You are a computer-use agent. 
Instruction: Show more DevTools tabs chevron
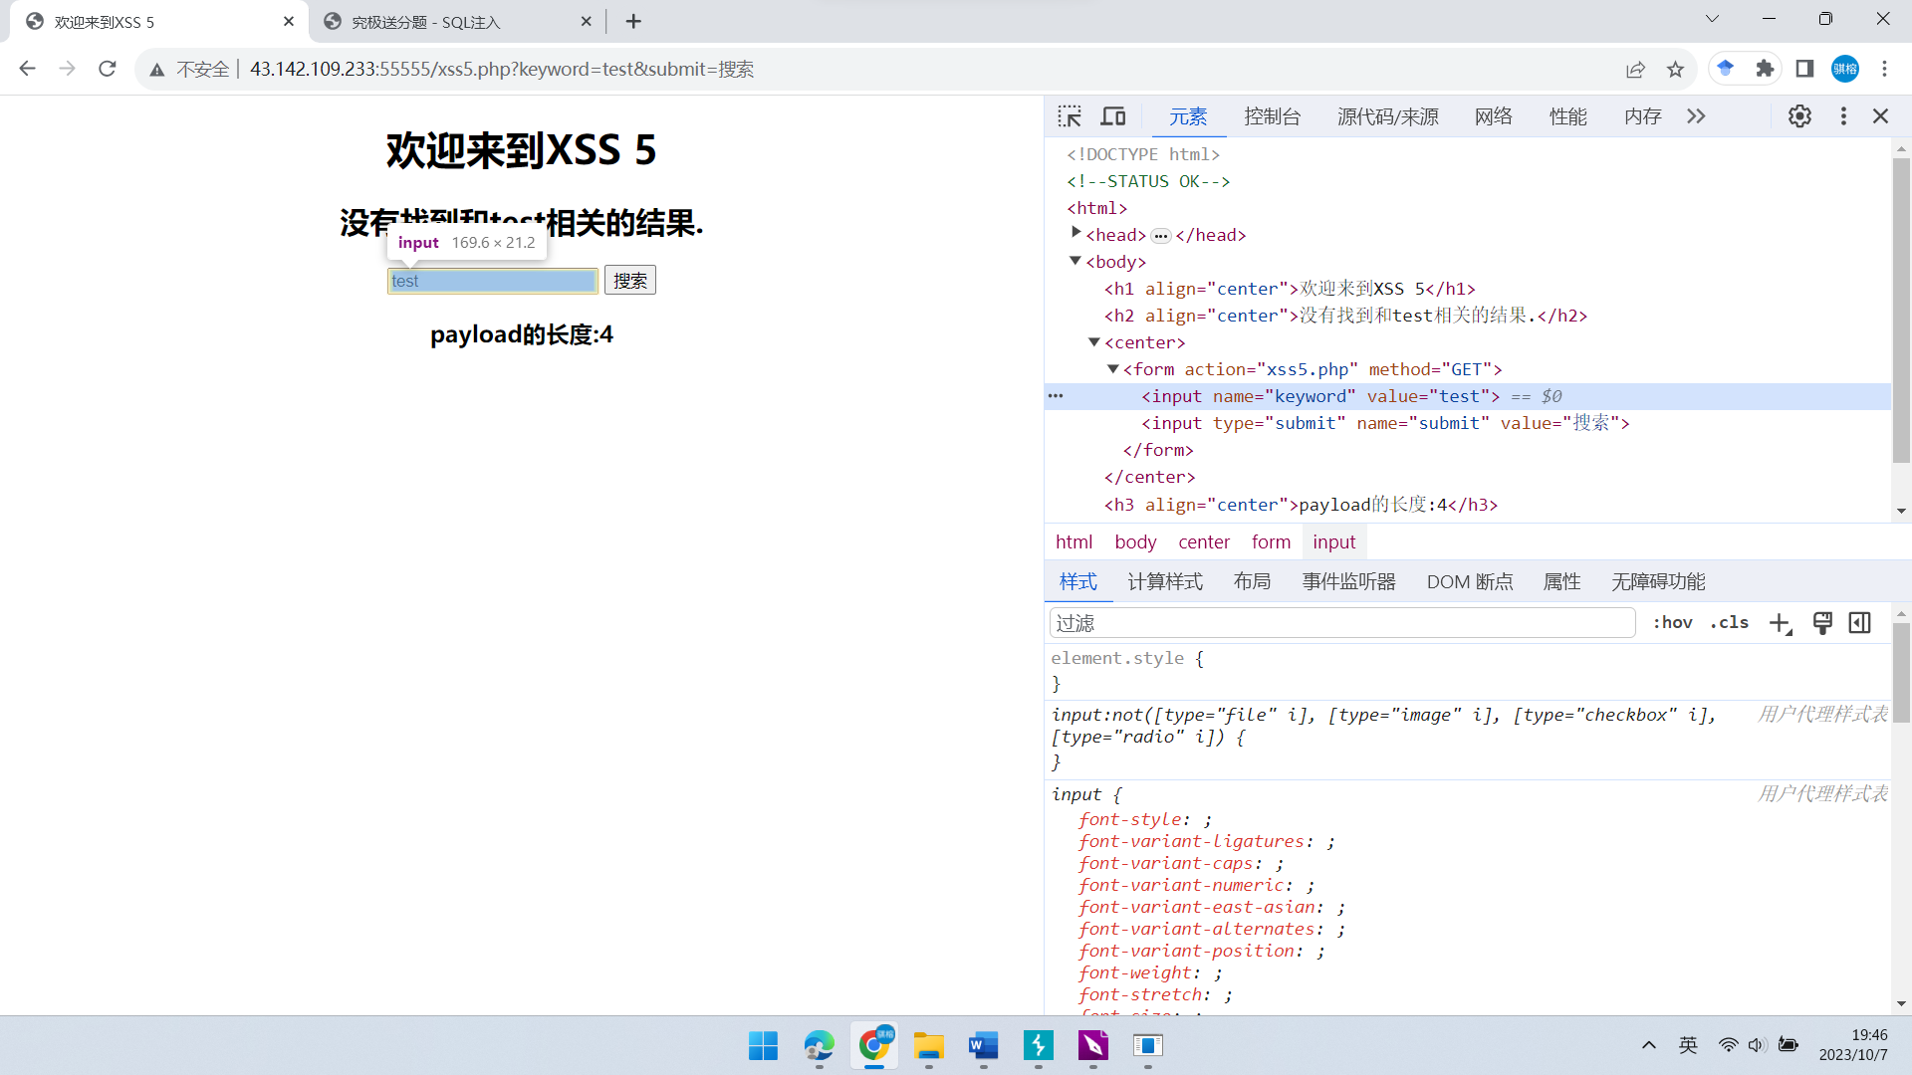click(1696, 116)
